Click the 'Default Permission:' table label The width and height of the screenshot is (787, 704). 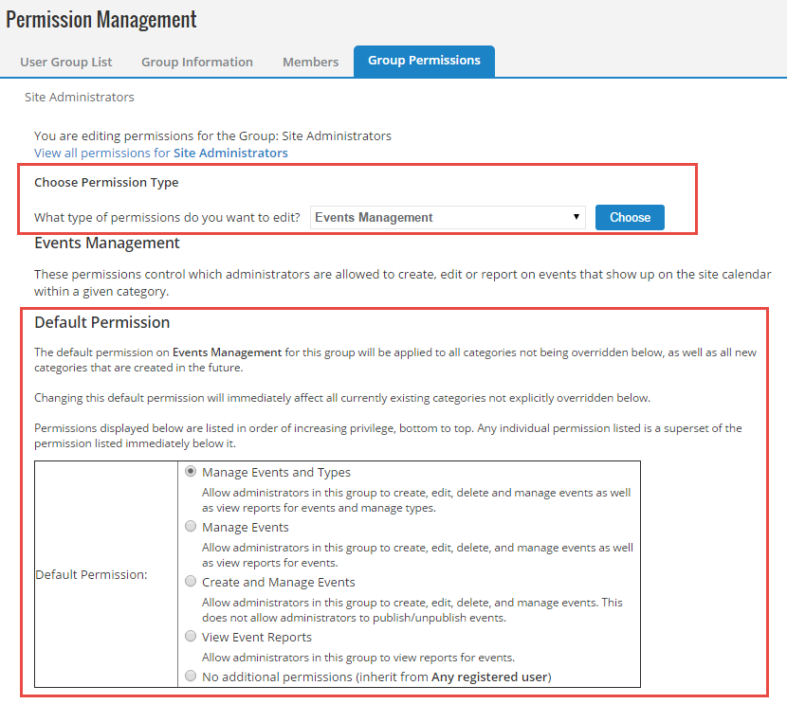91,574
